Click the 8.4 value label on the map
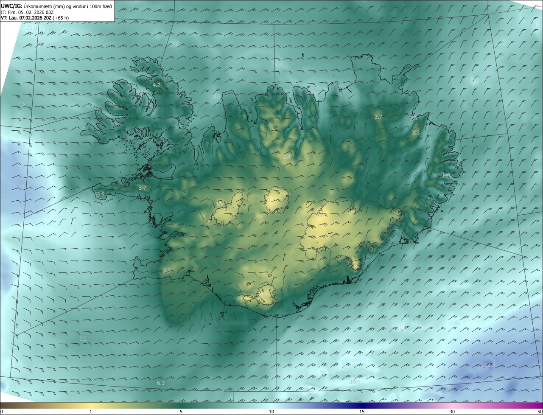Viewport: 543px width, 415px height. (x=279, y=64)
